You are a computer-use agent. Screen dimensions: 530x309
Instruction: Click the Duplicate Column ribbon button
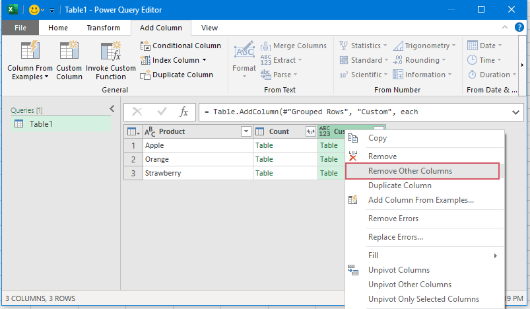[x=176, y=75]
